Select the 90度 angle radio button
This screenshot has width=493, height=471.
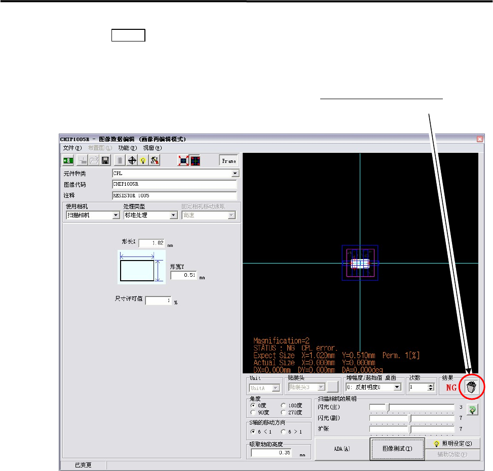tap(253, 412)
